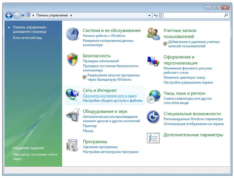Screen dimensions: 234x178
Task: Click 'Изменение фонового рисунка рабочего стола' link
Action: click(x=188, y=71)
